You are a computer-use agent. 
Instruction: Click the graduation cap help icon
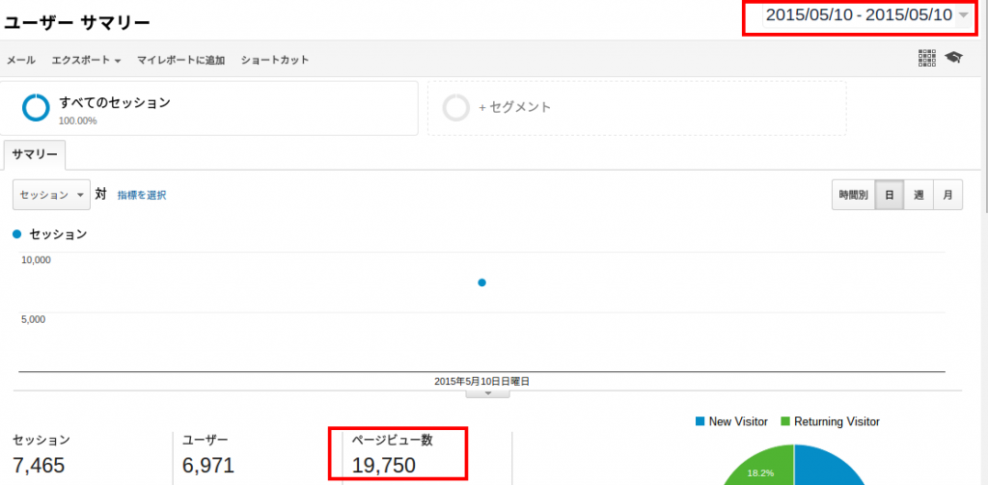[x=953, y=58]
